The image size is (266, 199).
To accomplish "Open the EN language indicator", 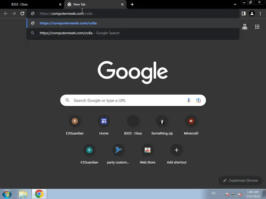I will (214, 193).
